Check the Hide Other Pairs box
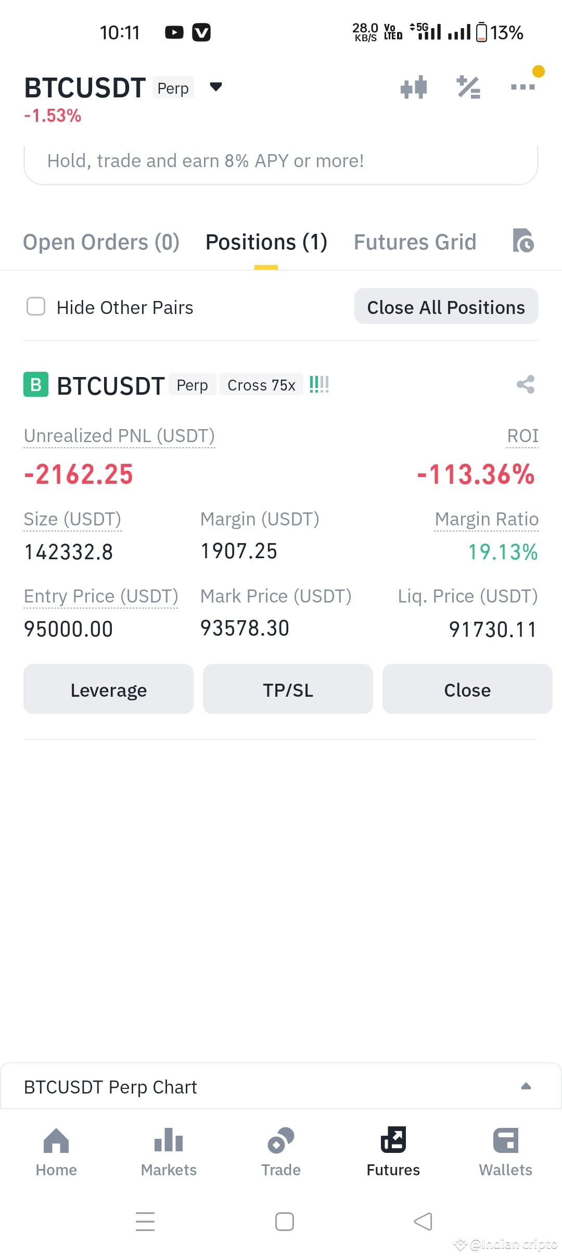This screenshot has width=562, height=1256. 36,307
